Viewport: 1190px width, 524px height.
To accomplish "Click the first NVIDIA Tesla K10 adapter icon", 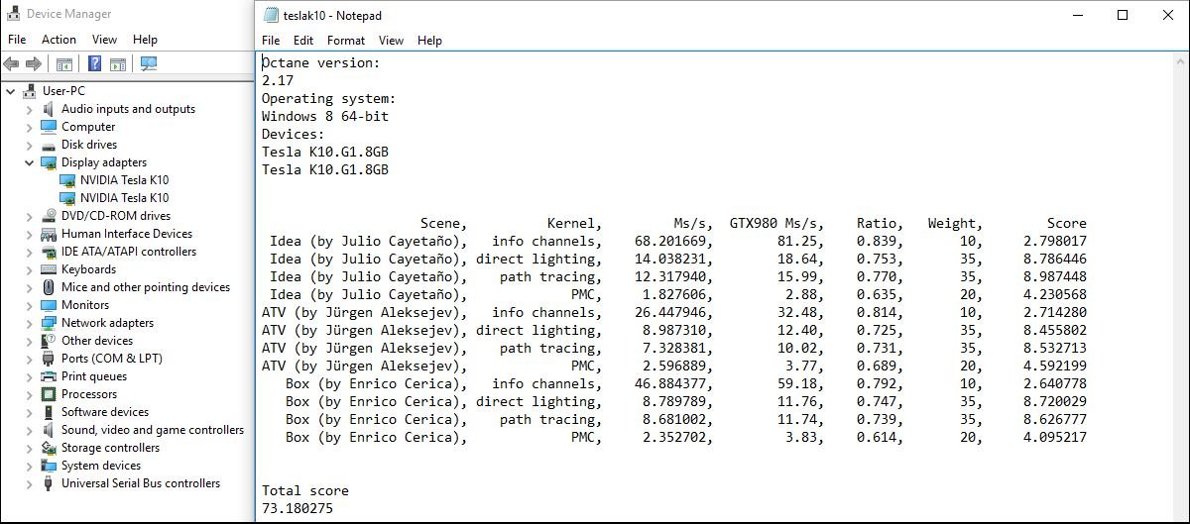I will (x=67, y=180).
